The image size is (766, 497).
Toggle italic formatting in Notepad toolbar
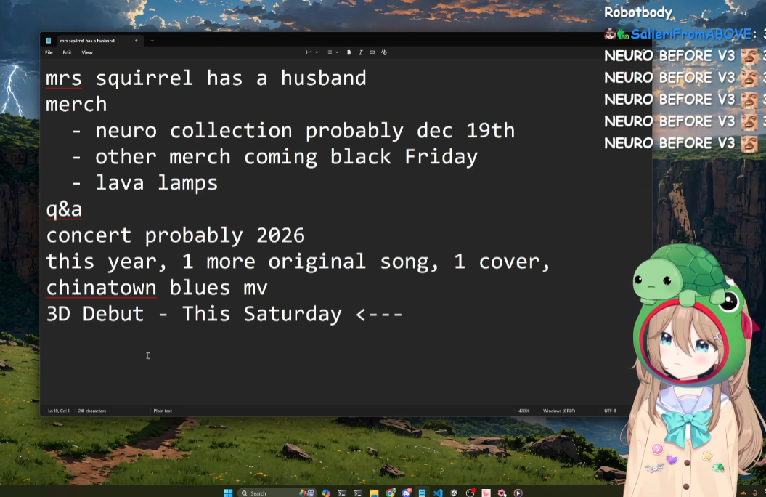pos(361,52)
